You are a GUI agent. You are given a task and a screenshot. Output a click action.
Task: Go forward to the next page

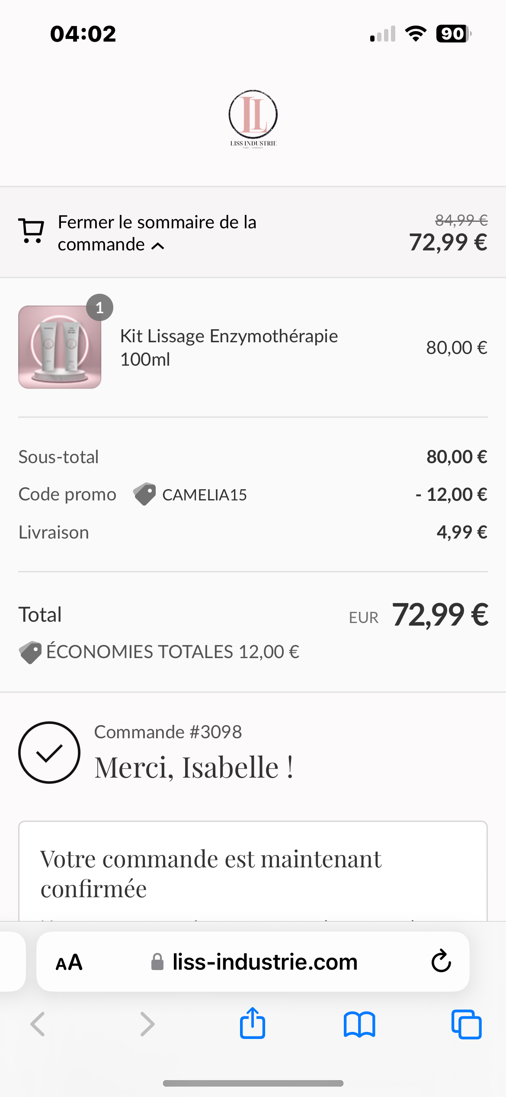147,1024
